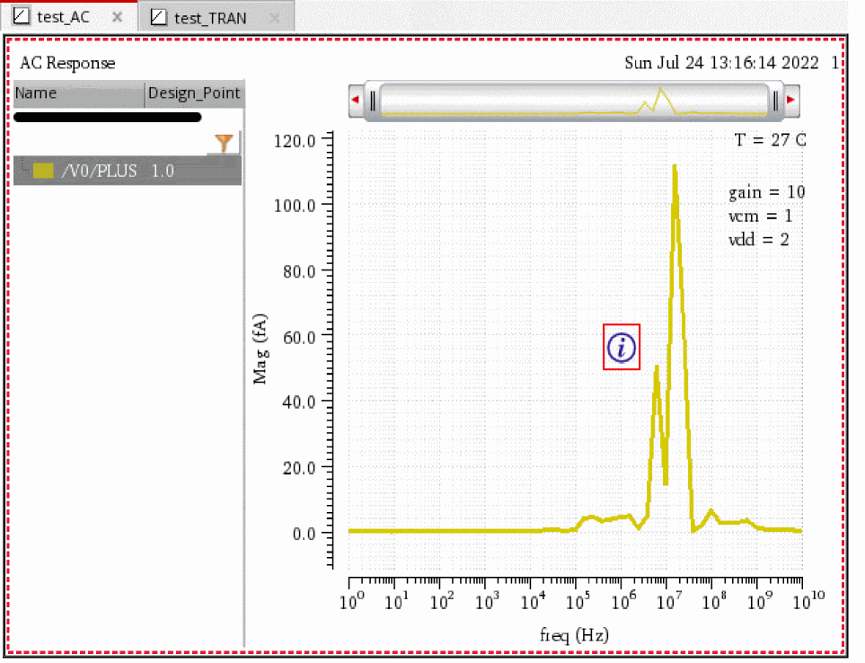
Task: Click the test_AC tab waveform icon
Action: click(x=22, y=16)
